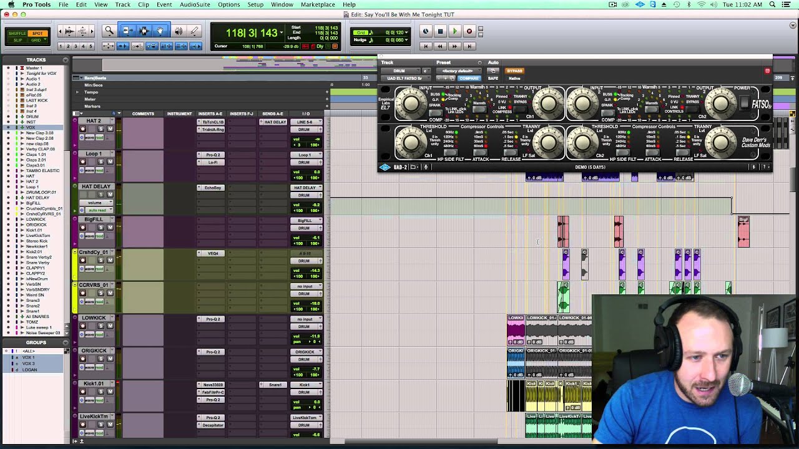Select the Grabber hand tool
This screenshot has height=449, width=799.
coord(160,31)
